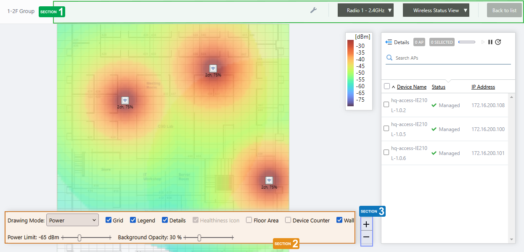524x252 pixels.
Task: Select the bottom right AP icon on map
Action: click(269, 180)
